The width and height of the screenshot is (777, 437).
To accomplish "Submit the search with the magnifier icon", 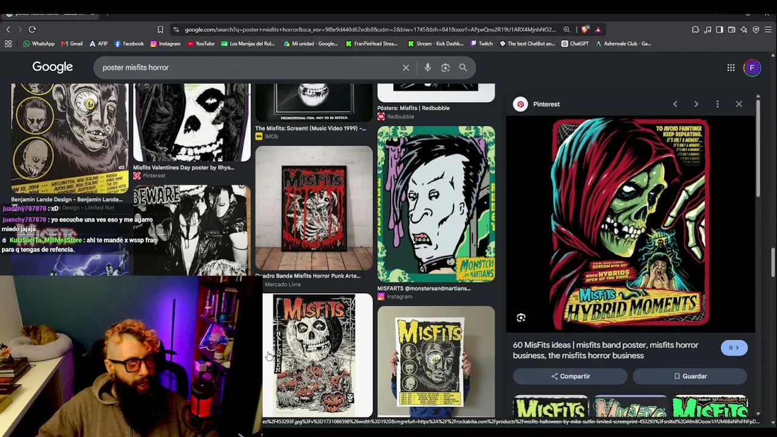I will [463, 67].
